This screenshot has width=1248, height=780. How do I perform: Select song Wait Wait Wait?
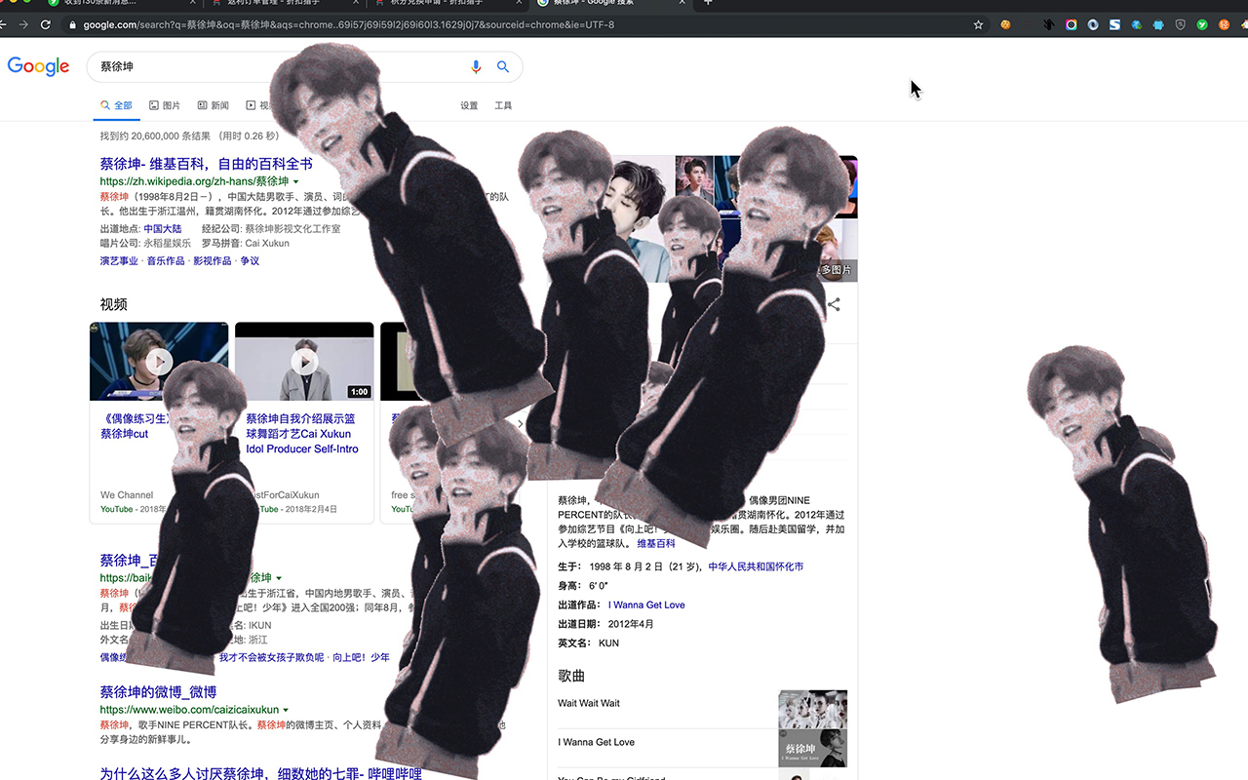(x=589, y=703)
